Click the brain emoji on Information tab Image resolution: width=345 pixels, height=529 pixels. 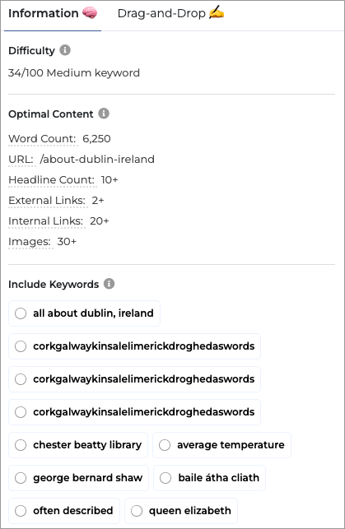coord(90,13)
